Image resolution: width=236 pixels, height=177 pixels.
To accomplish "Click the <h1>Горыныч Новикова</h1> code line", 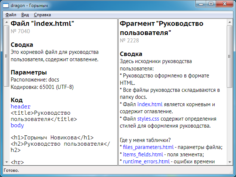I will tap(52, 138).
